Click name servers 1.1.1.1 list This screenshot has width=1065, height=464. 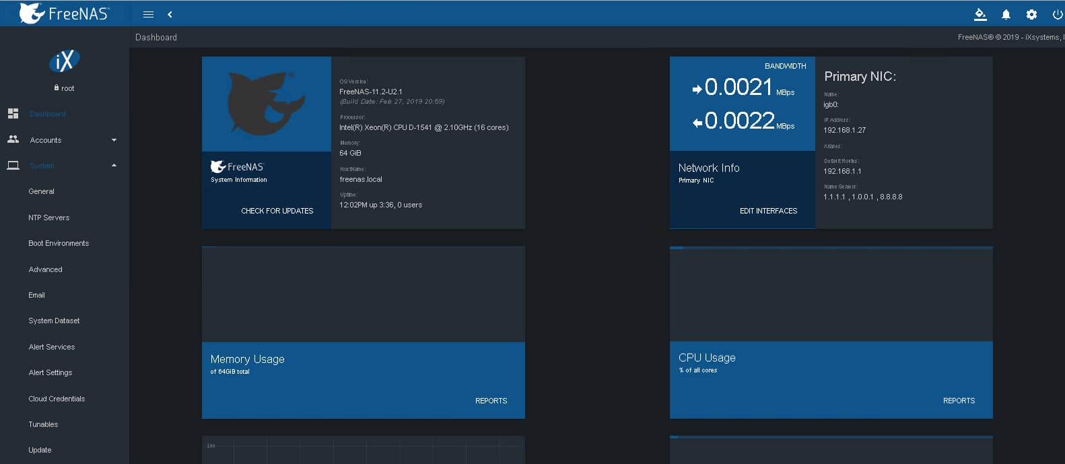pyautogui.click(x=863, y=197)
